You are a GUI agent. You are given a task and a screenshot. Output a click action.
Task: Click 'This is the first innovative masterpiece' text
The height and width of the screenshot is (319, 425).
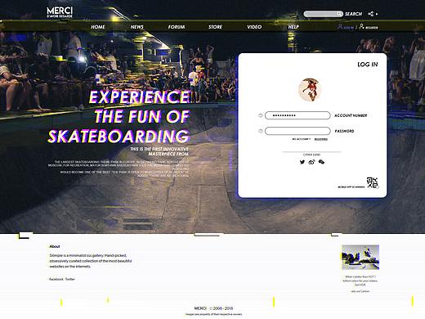click(159, 151)
